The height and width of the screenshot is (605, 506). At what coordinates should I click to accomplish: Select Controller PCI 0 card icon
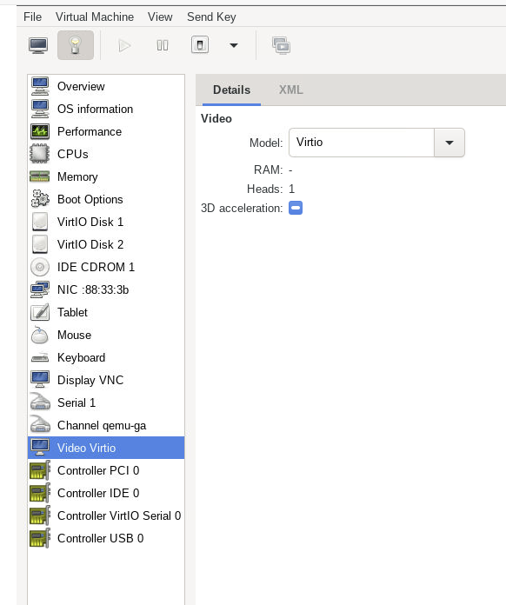coord(40,470)
